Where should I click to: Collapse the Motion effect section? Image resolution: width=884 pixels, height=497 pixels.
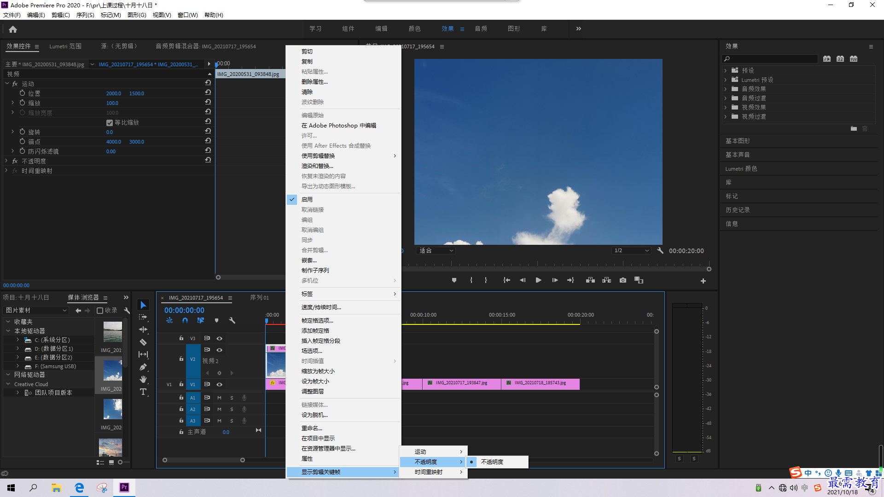[x=7, y=83]
